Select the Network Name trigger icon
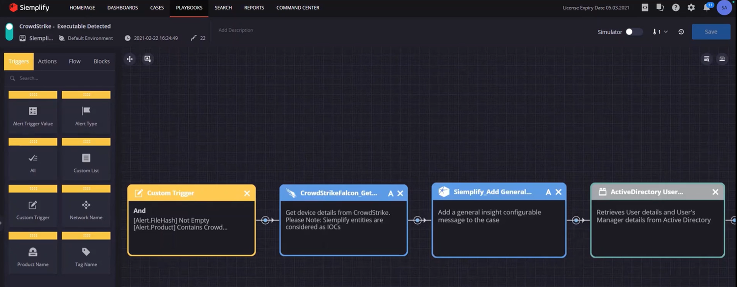 (x=85, y=206)
